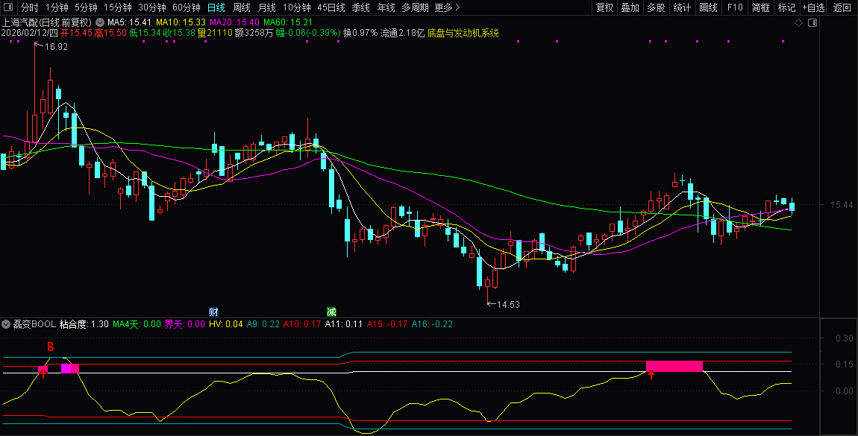
Task: Click the F10 company info button
Action: pos(735,7)
